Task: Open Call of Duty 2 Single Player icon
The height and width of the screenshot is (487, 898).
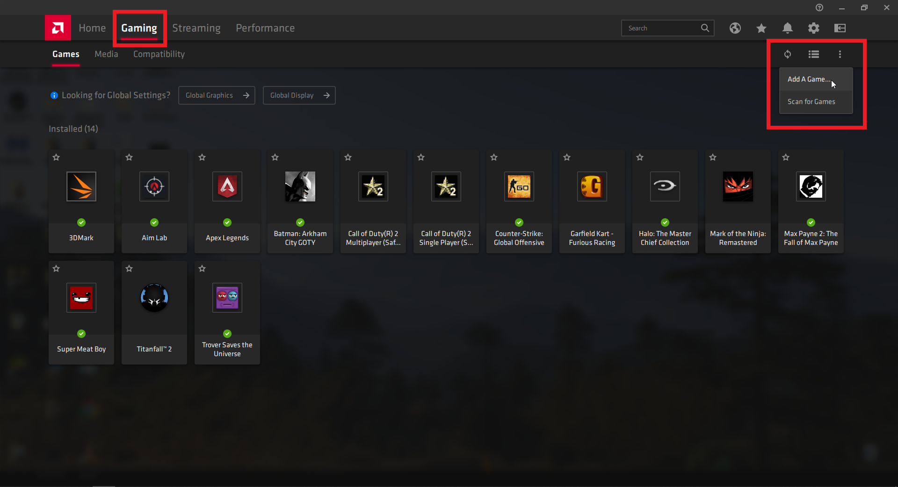Action: coord(446,186)
